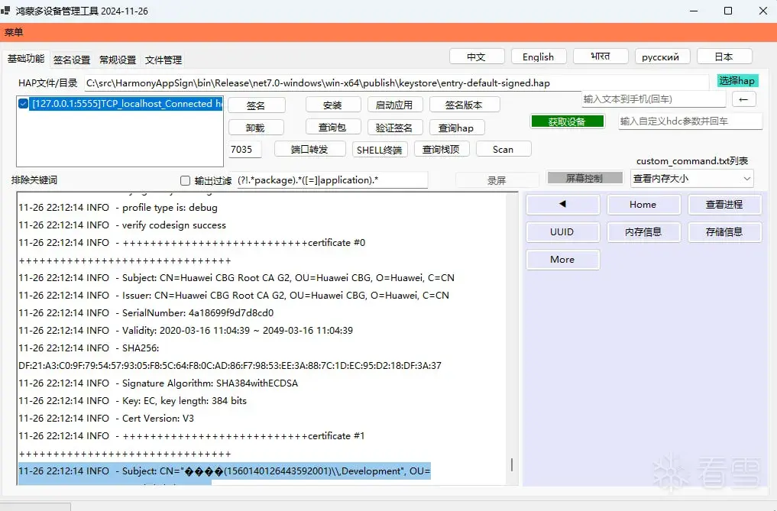
Task: Click the UUID button
Action: click(563, 232)
